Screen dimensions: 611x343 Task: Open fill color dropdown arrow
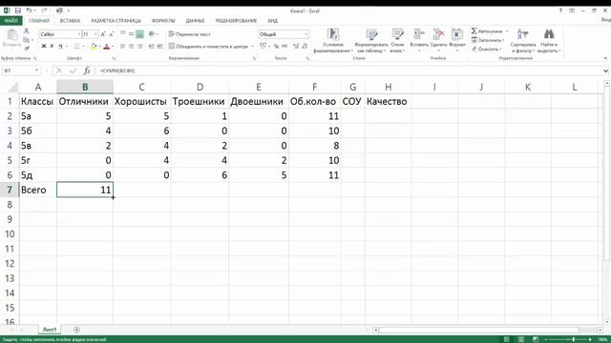coord(99,47)
